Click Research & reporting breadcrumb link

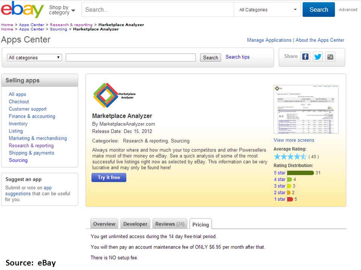[x=71, y=25]
